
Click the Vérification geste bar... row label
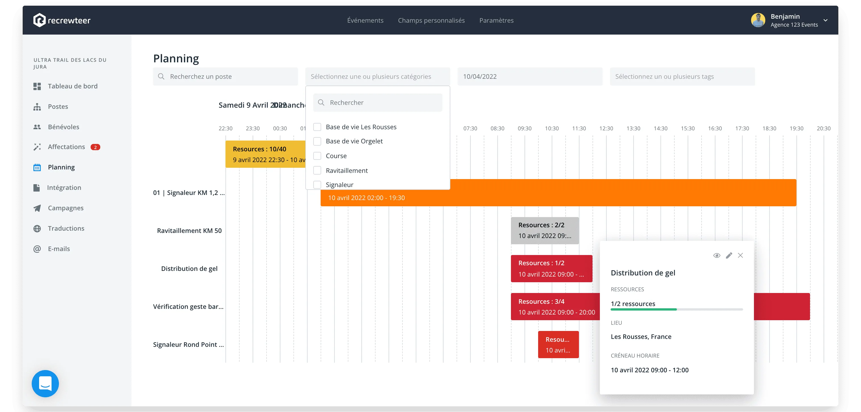188,307
